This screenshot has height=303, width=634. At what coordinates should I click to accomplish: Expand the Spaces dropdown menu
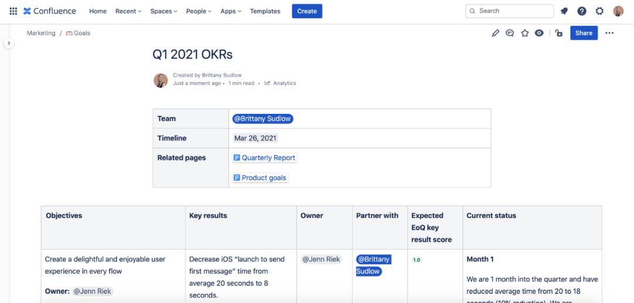pos(164,11)
